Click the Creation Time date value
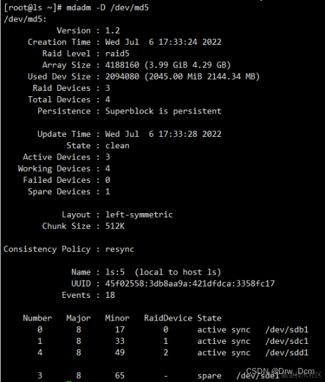 click(164, 42)
